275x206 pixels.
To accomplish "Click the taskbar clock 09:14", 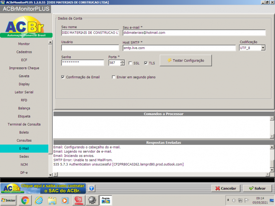I will pyautogui.click(x=260, y=198).
